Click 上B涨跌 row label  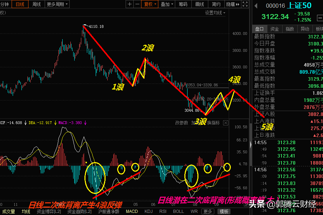point(265,135)
